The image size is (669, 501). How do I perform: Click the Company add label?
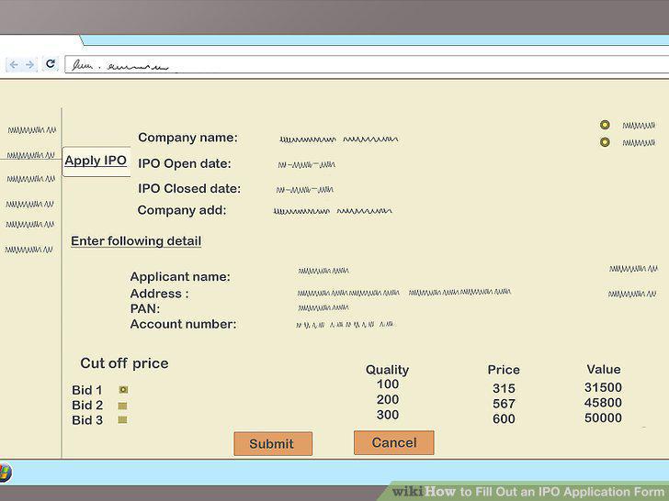(x=182, y=210)
